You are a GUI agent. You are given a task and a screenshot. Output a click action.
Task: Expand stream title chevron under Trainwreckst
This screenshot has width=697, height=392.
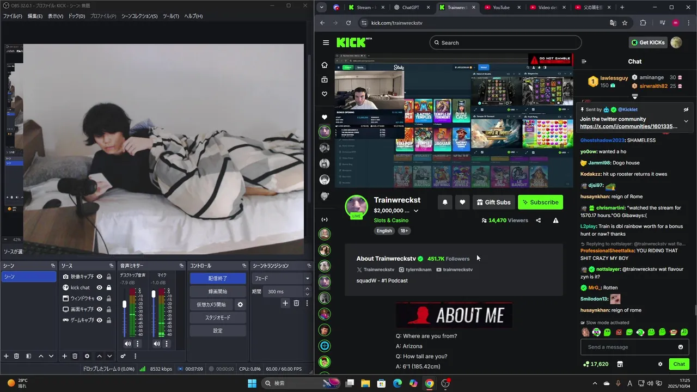[x=416, y=211]
